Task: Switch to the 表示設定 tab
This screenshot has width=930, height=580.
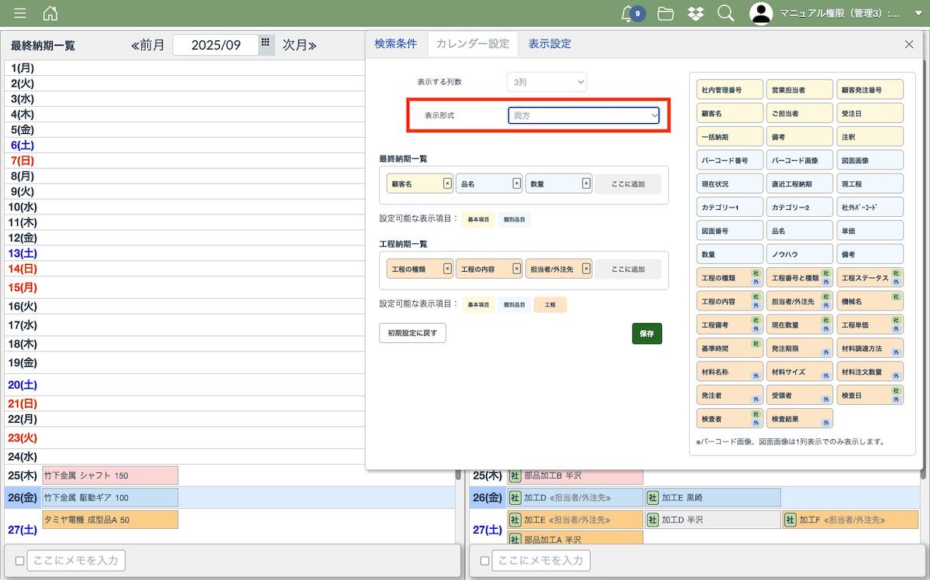Action: pyautogui.click(x=549, y=44)
